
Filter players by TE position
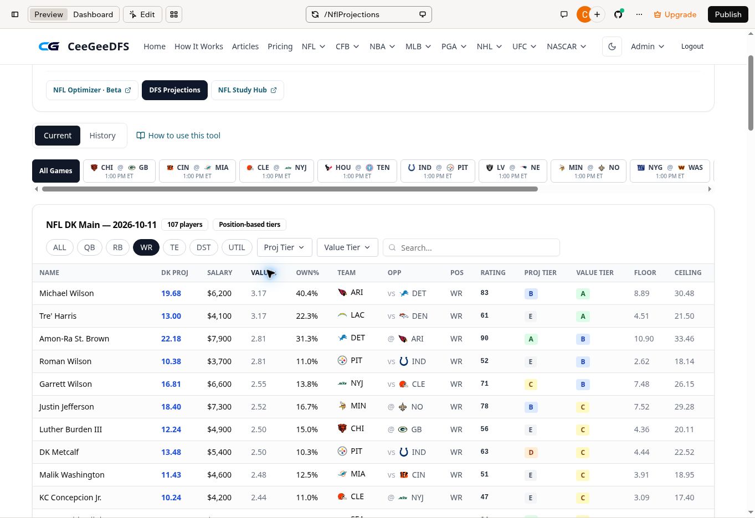(174, 247)
